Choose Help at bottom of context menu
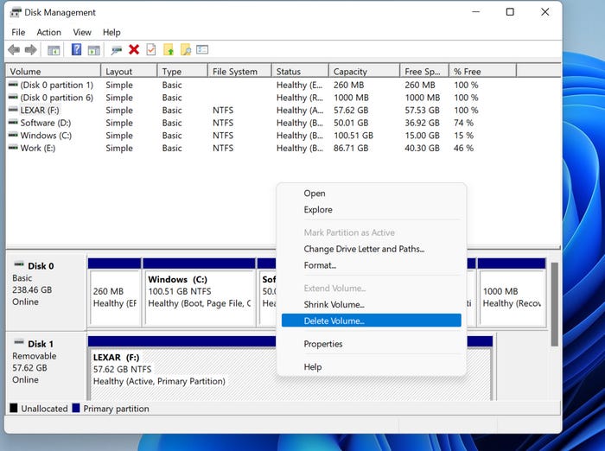This screenshot has height=451, width=605. (x=371, y=367)
